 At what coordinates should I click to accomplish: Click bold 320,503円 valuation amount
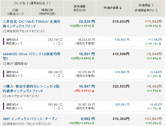[x=121, y=86]
